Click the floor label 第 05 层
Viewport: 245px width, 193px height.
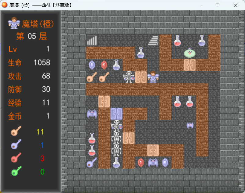[x=31, y=36]
